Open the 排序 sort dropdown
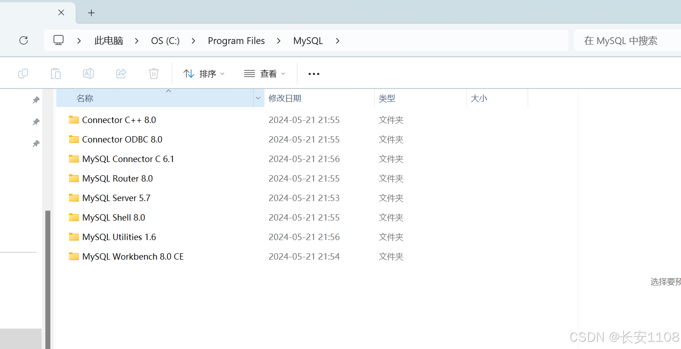Viewport: 681px width, 349px height. coord(204,74)
